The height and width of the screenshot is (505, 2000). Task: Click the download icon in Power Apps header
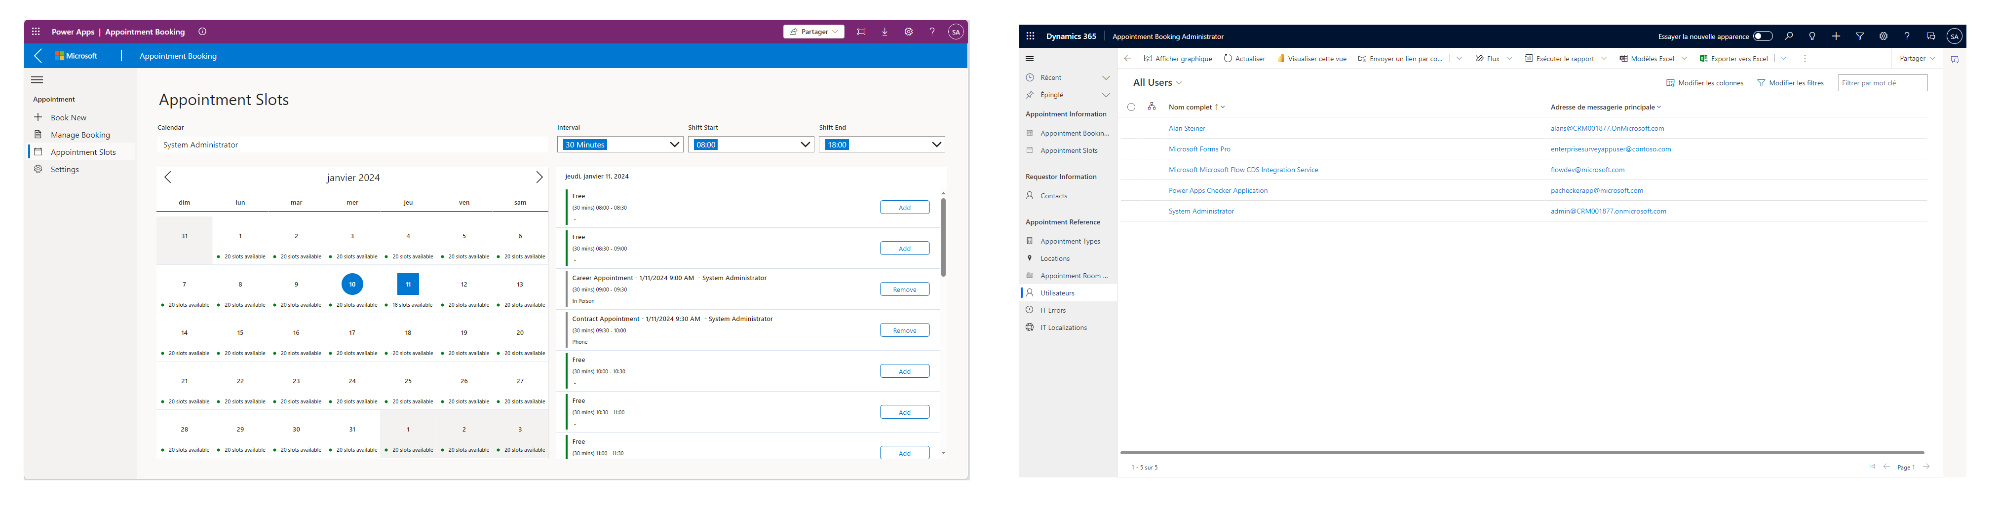pos(885,32)
